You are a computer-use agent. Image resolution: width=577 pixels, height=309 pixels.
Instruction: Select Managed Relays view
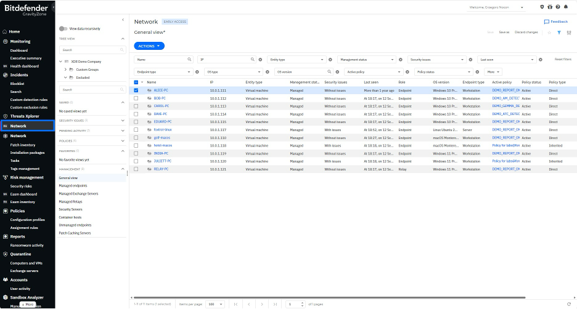point(70,202)
